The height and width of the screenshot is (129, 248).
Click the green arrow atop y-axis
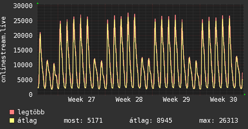click(x=38, y=3)
